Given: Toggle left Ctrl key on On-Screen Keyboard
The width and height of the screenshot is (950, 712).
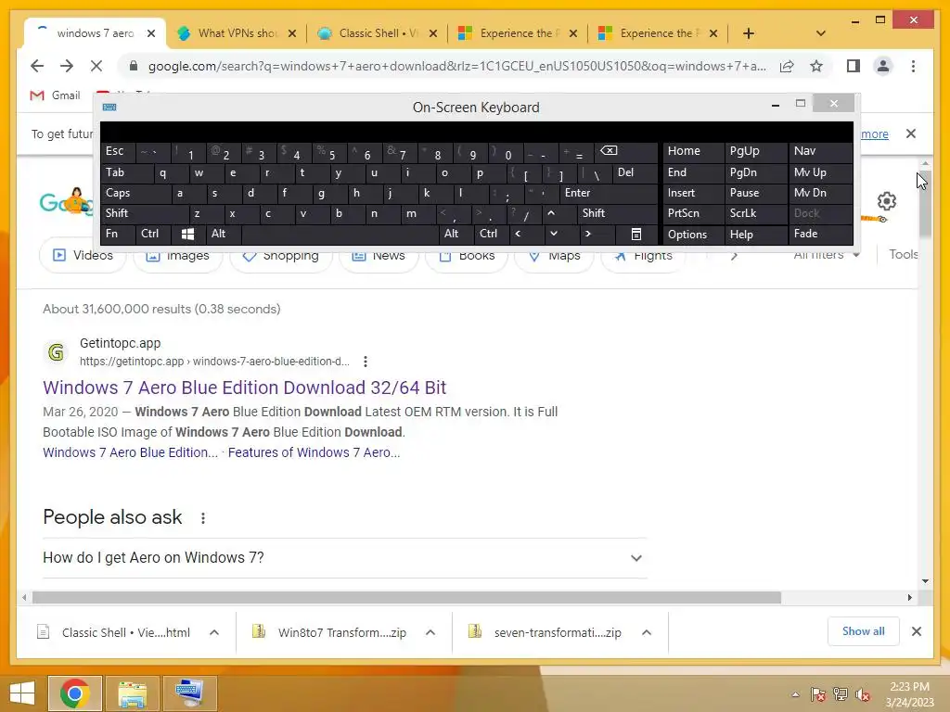Looking at the screenshot, I should [153, 234].
